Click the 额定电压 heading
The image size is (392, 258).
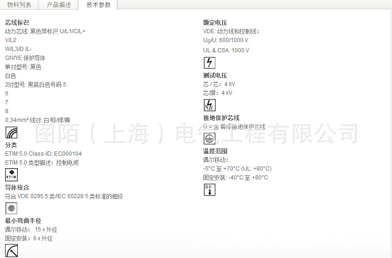[x=215, y=22]
